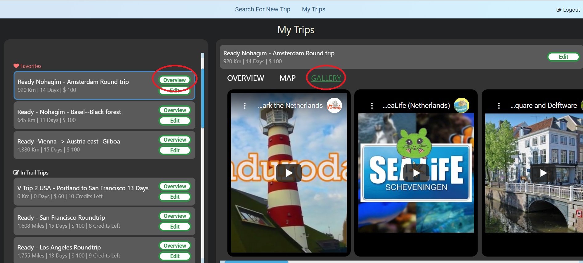Screen dimensions: 583x263
Task: Go to My Trips in navbar
Action: pos(313,9)
